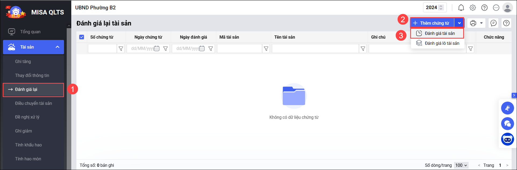Go to Tổng quan overview page

(x=30, y=32)
